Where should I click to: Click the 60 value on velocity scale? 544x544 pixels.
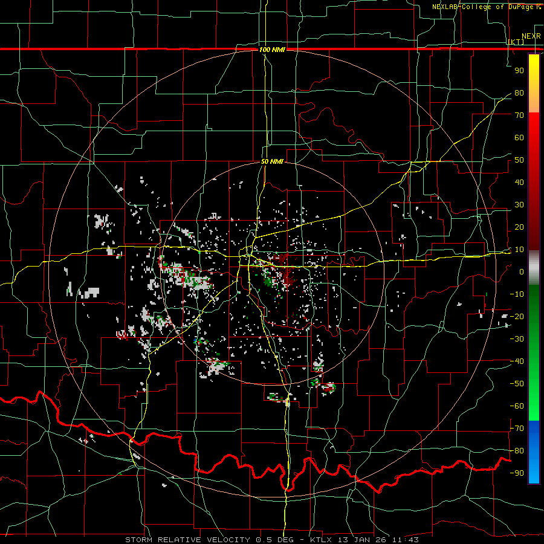[519, 138]
